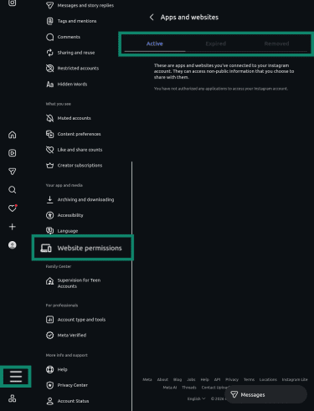Open Sharing and reuse settings
This screenshot has height=411, width=314.
[70, 53]
